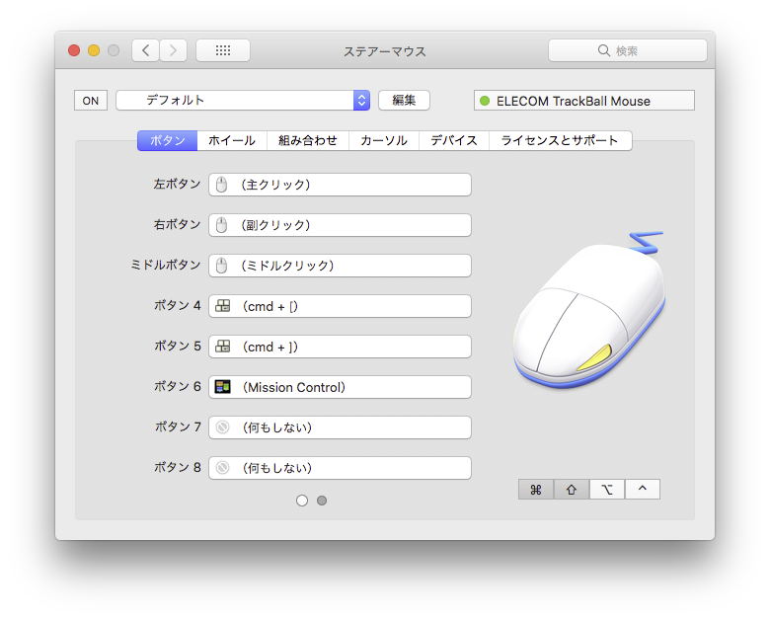Toggle the Shift modifier key button

point(572,490)
